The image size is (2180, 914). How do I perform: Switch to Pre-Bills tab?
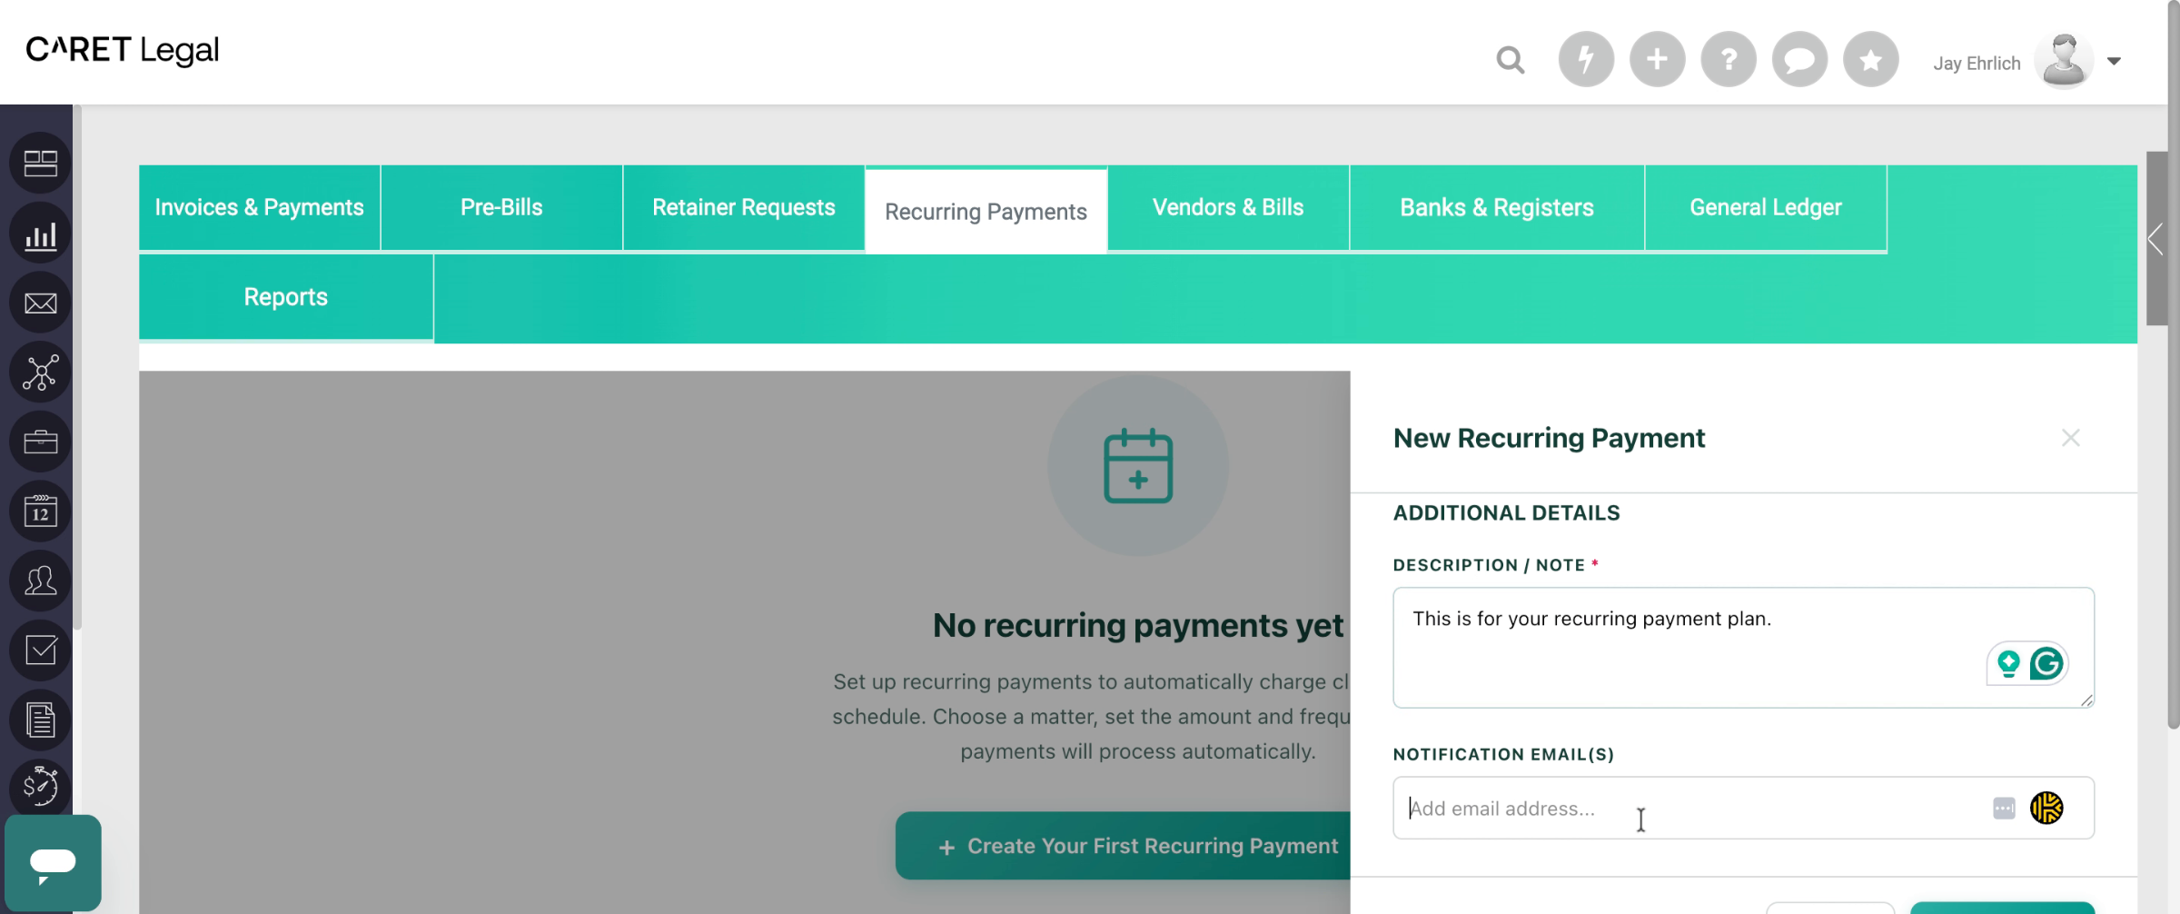(x=501, y=207)
